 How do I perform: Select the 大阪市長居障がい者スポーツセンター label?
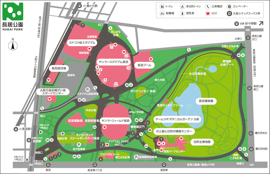pyautogui.click(x=53, y=92)
